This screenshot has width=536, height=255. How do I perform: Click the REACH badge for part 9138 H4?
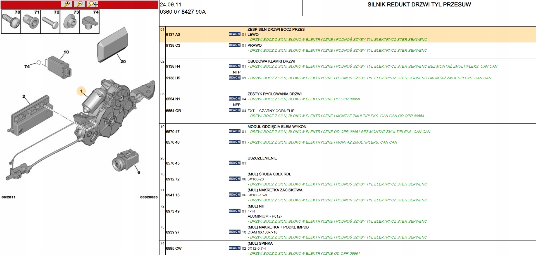[235, 66]
